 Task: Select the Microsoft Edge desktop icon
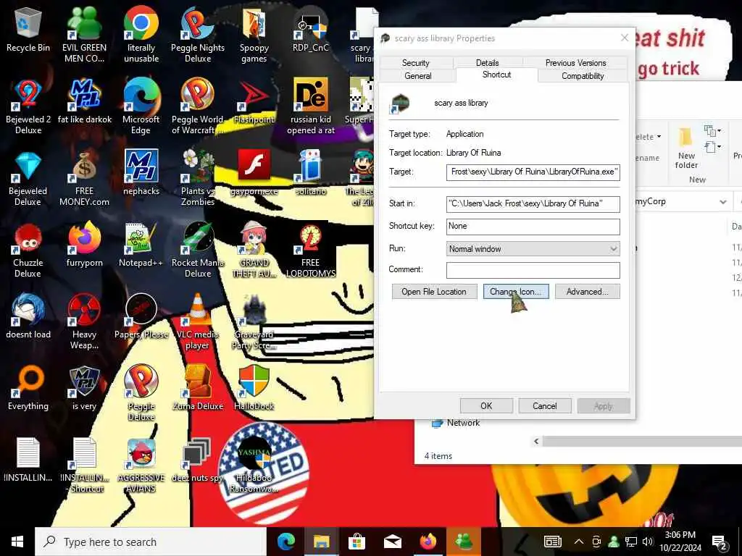click(x=141, y=106)
